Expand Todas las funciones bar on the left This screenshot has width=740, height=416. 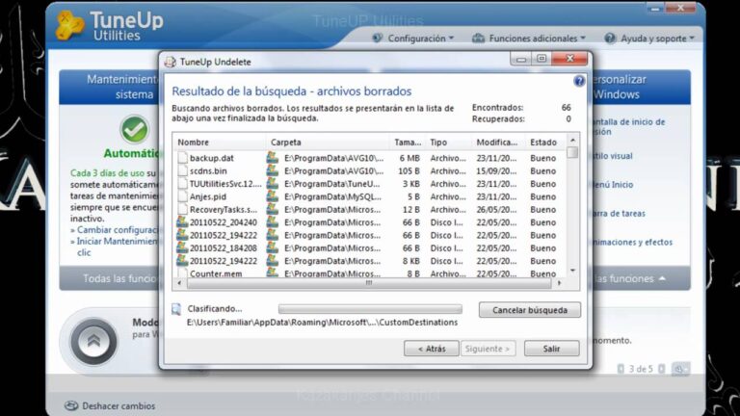109,278
